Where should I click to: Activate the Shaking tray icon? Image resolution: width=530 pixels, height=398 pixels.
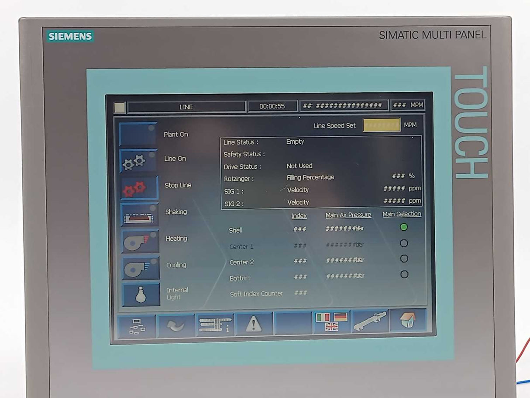[x=138, y=215]
